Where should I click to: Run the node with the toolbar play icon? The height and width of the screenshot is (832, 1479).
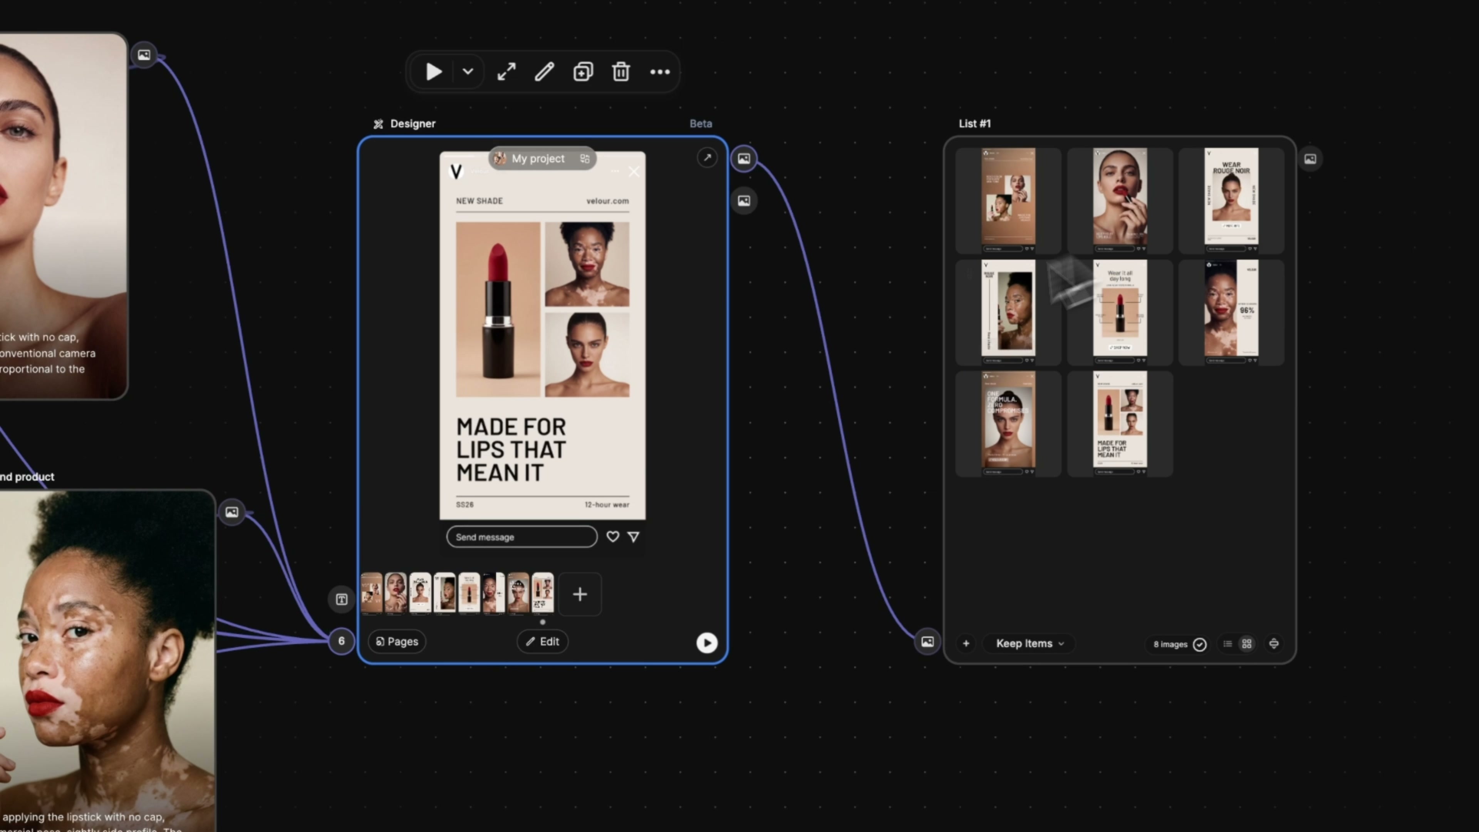coord(433,72)
